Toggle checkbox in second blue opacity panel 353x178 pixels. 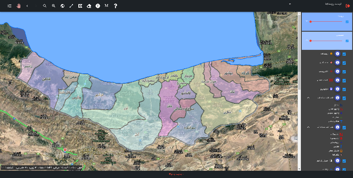(x=347, y=41)
